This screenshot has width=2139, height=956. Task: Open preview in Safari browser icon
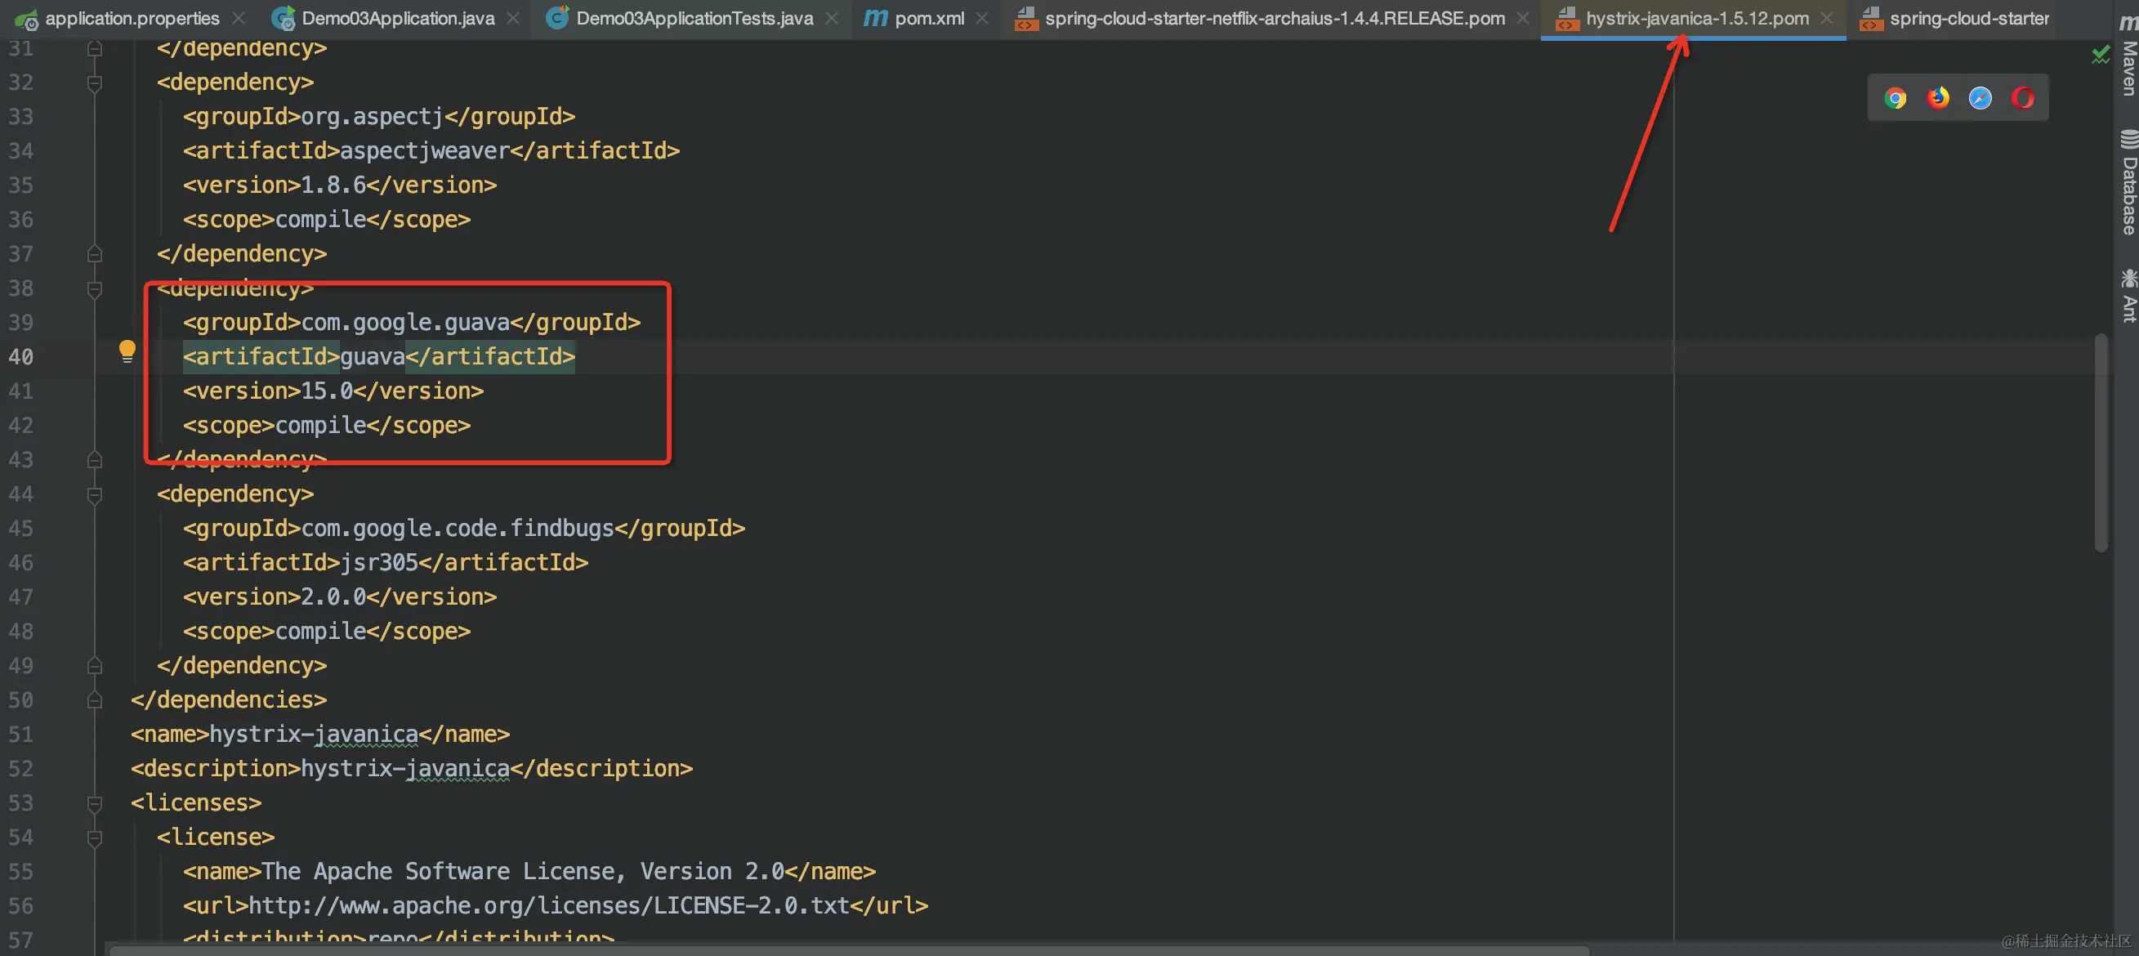(x=1980, y=98)
